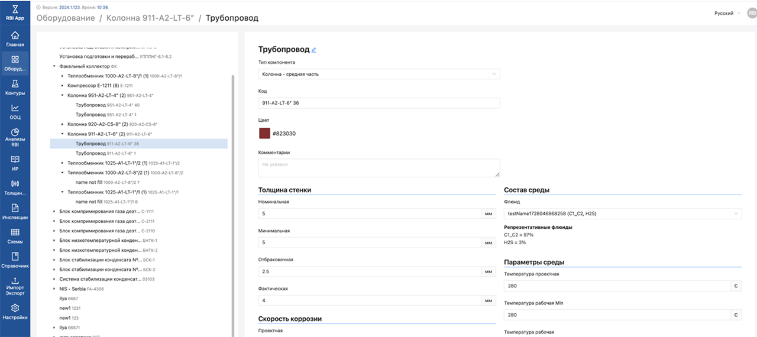Open the Тип компонента dropdown
The image size is (757, 337).
click(x=379, y=74)
